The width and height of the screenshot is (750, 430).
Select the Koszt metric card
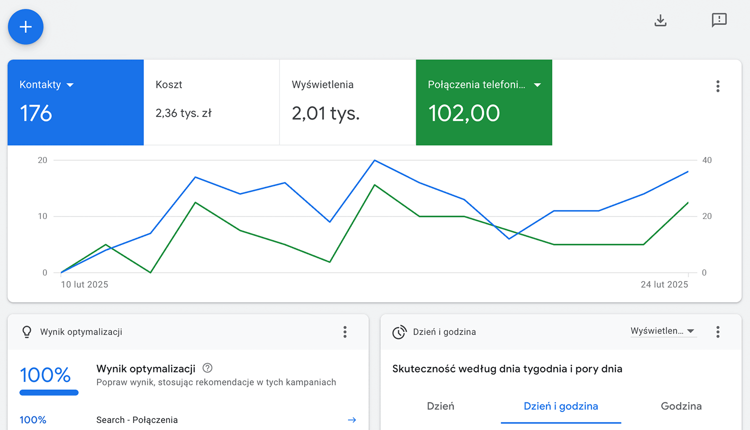coord(211,102)
